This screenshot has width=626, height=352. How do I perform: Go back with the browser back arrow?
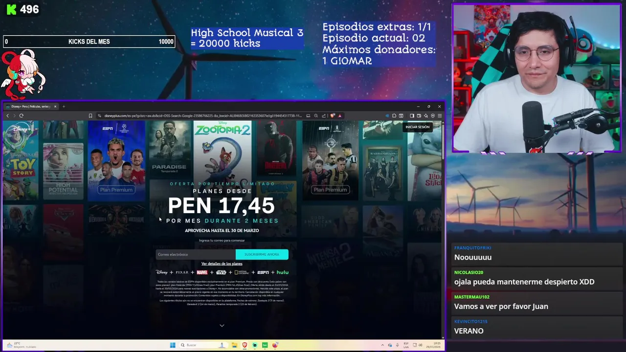8,116
